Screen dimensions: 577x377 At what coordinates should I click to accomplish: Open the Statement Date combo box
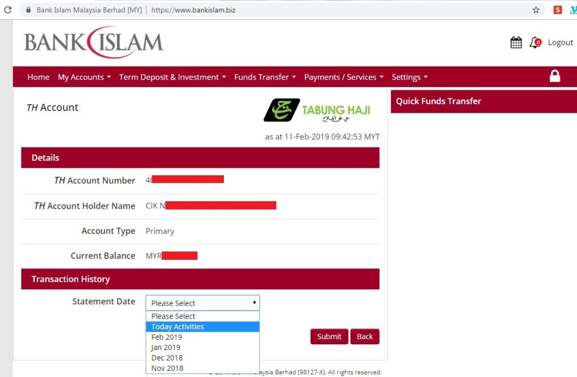pyautogui.click(x=203, y=303)
